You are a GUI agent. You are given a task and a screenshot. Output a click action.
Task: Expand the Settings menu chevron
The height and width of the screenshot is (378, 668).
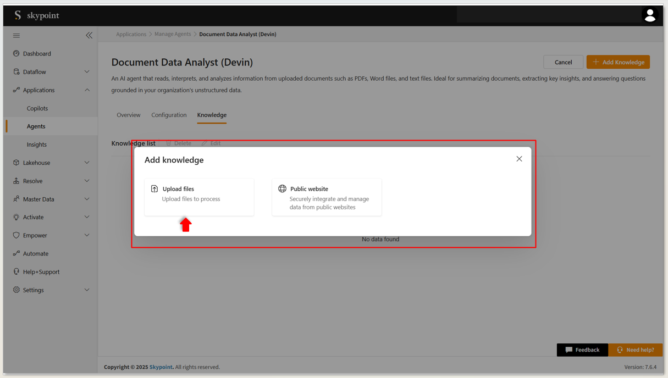point(87,290)
